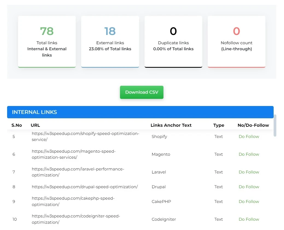The height and width of the screenshot is (230, 284).
Task: Select the External links summary card
Action: [110, 41]
